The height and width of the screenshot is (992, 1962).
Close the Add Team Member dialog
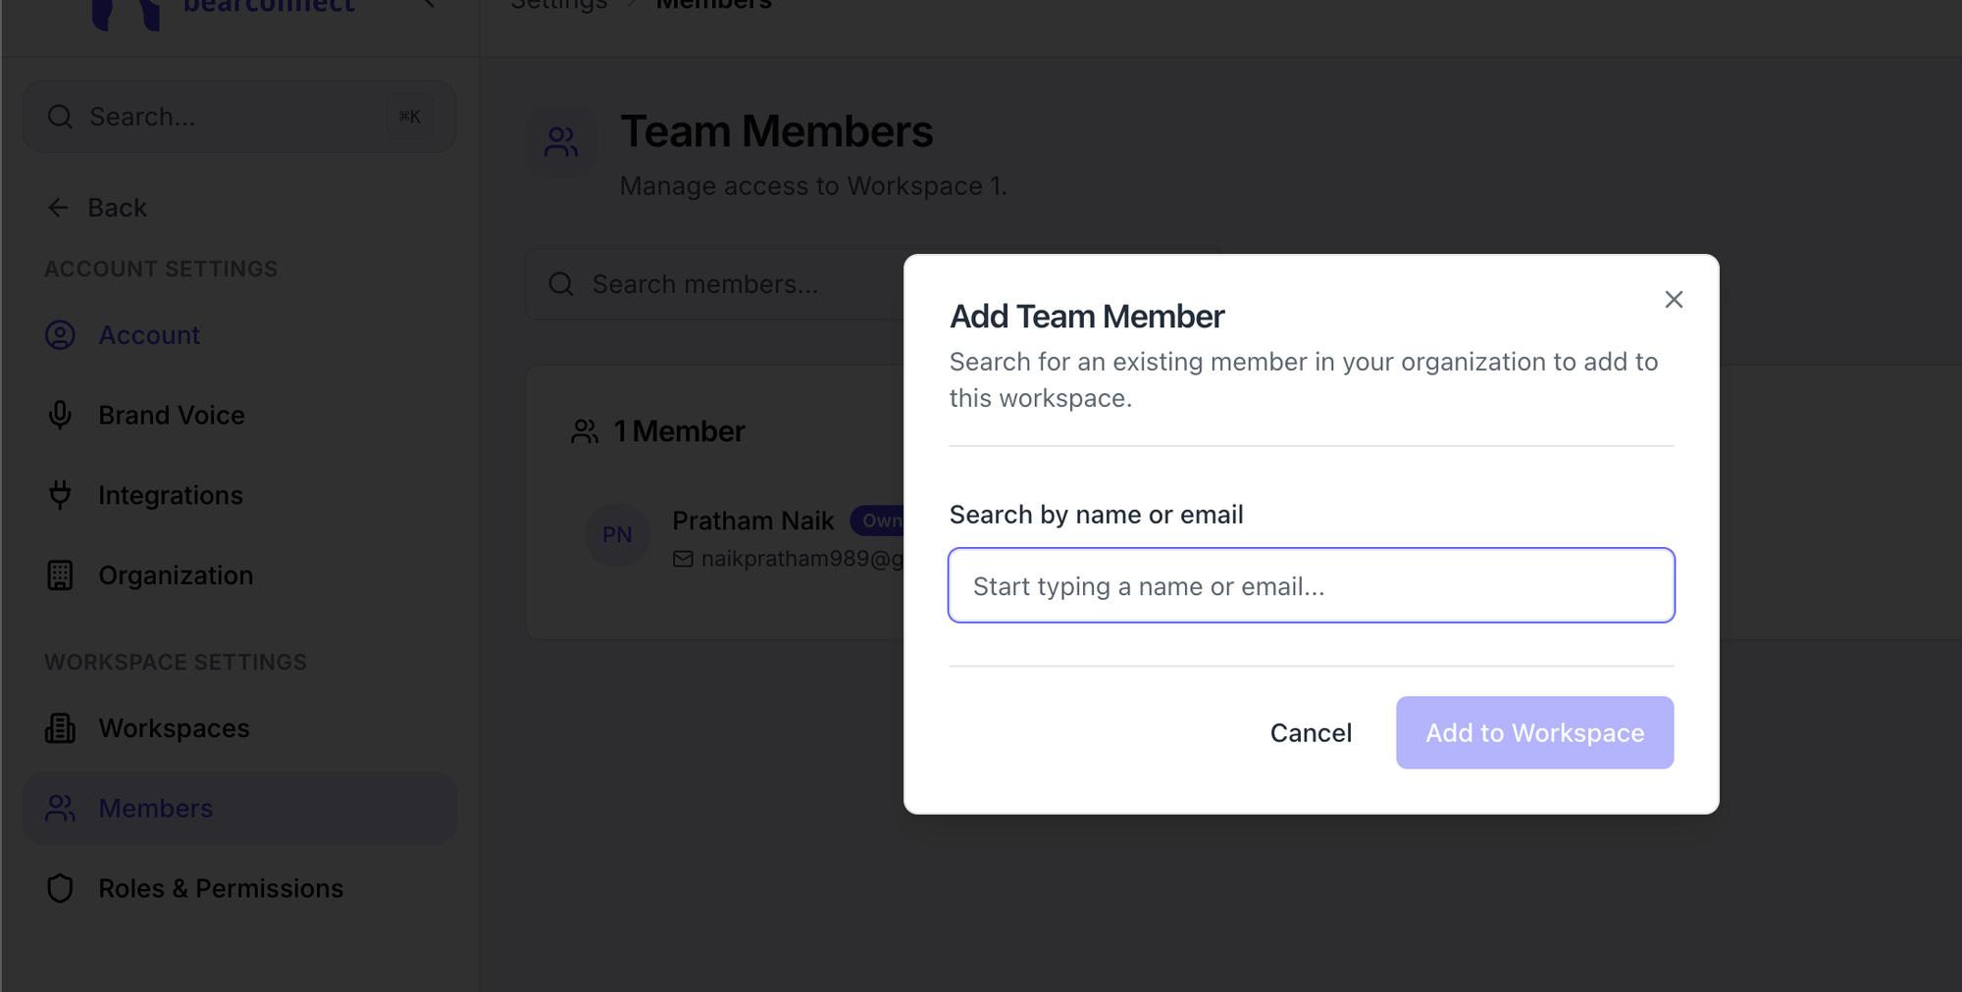(x=1674, y=299)
